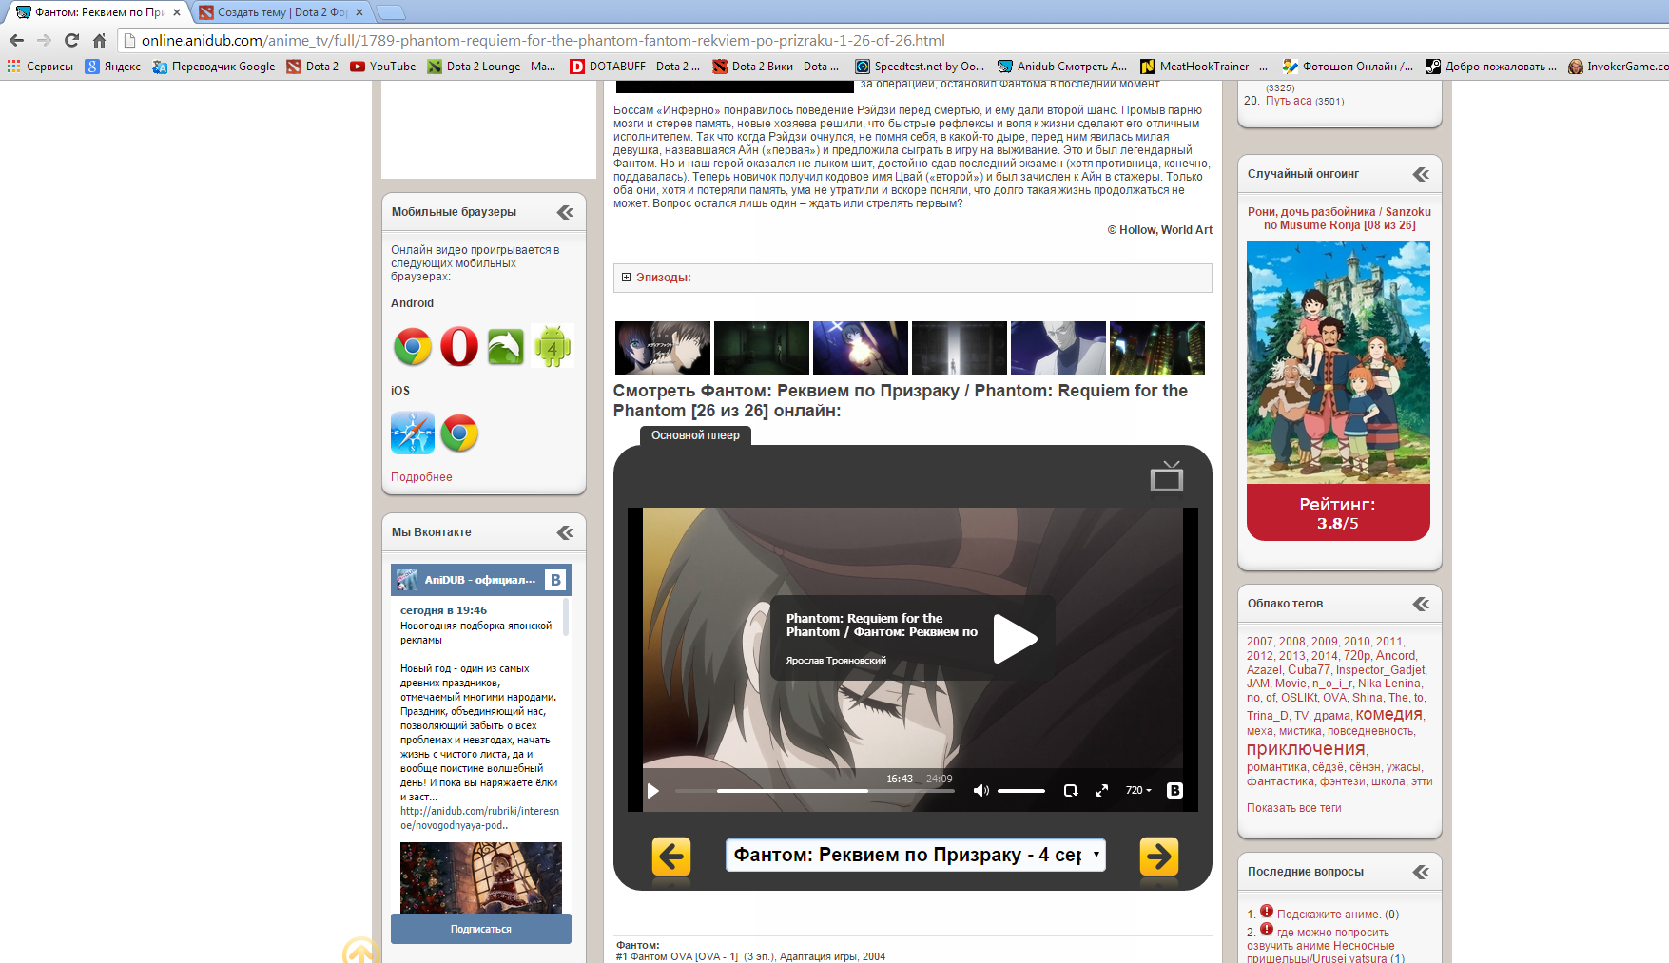Open the DOTABUFF bookmark
The image size is (1669, 963).
pos(635,67)
